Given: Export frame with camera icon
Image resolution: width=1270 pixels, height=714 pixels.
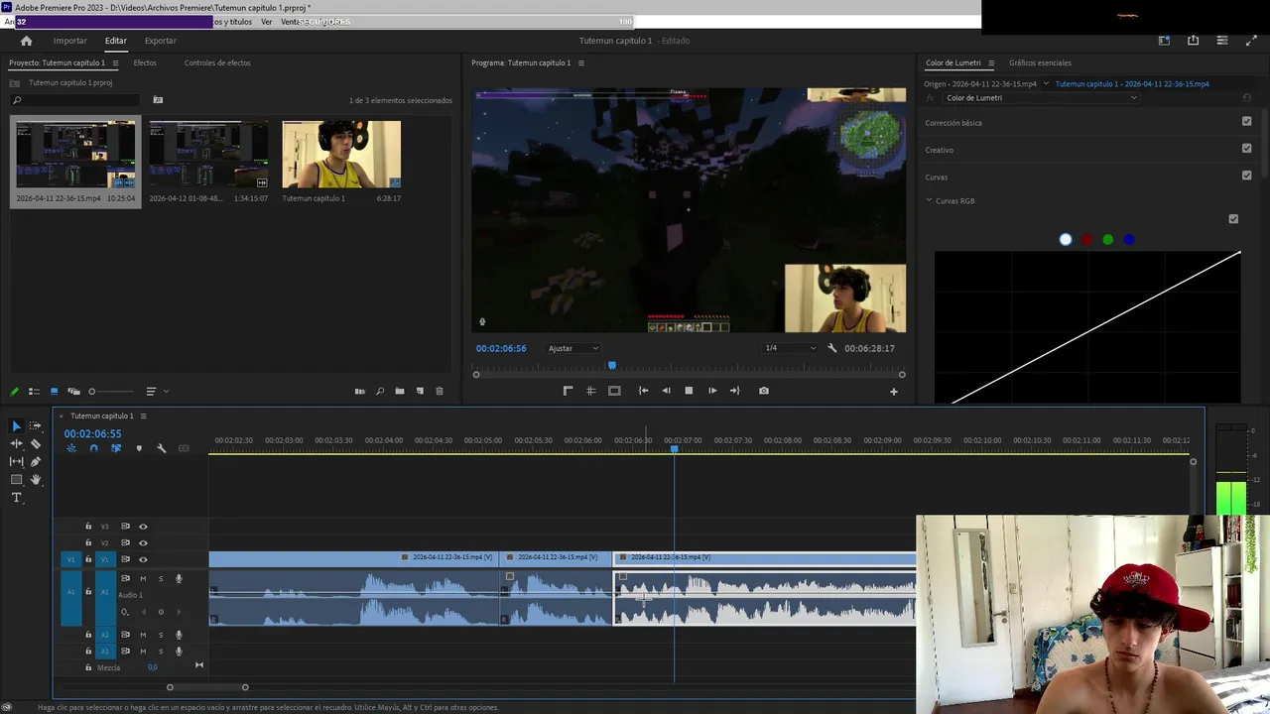Looking at the screenshot, I should tap(763, 391).
